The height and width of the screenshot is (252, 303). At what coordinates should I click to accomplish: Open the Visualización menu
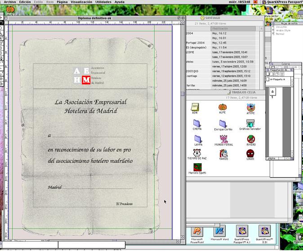tap(81, 2)
